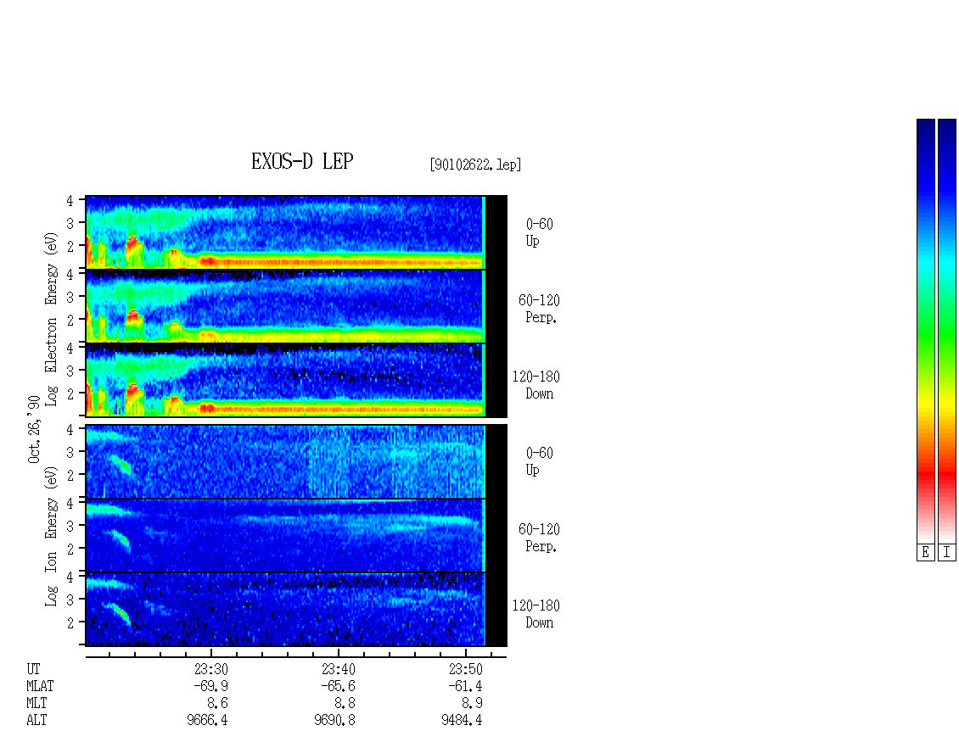Click the MLT value 8.8
The height and width of the screenshot is (742, 959).
345,704
